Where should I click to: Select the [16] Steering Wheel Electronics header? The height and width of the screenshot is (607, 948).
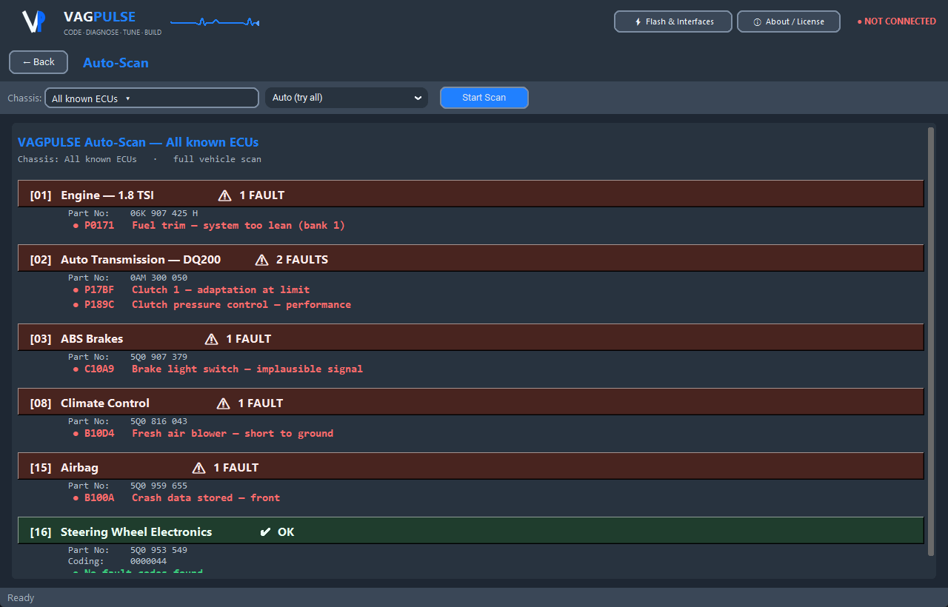(471, 532)
